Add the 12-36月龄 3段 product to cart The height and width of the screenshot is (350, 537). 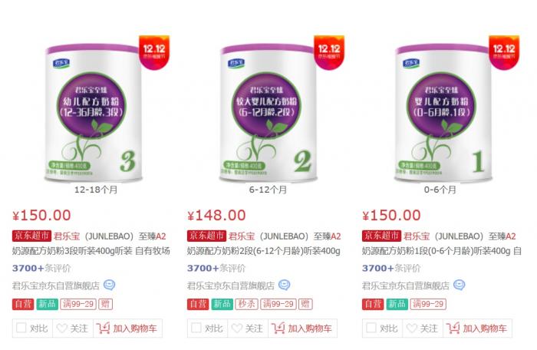pos(127,329)
